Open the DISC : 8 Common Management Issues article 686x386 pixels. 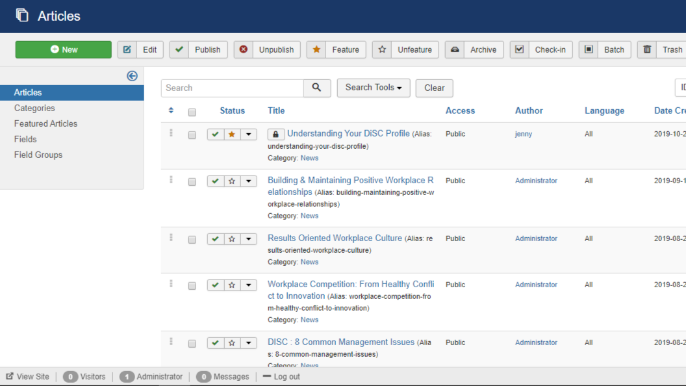point(341,342)
